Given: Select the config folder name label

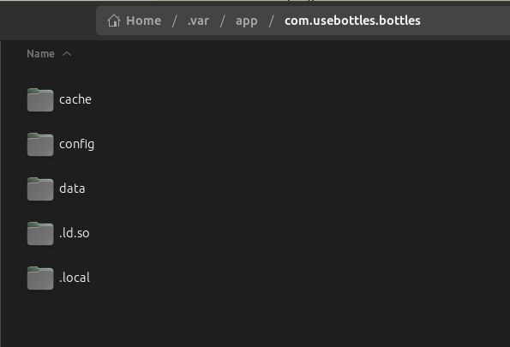Looking at the screenshot, I should coord(77,145).
